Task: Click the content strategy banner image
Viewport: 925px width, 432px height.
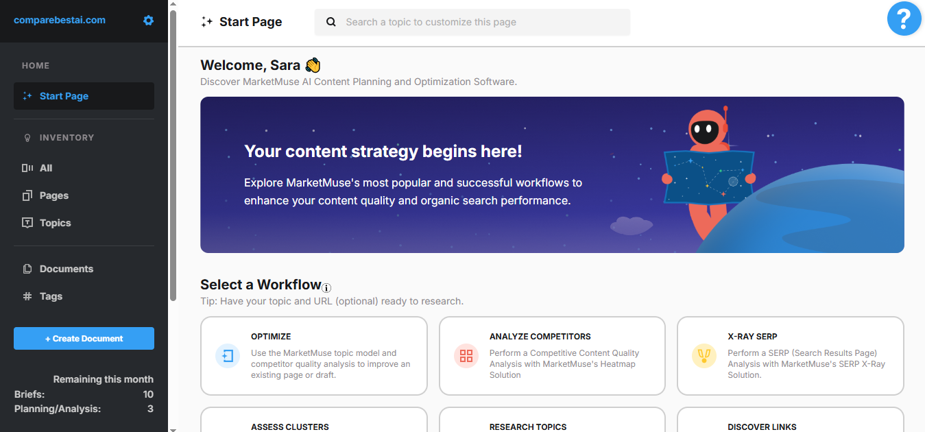Action: tap(552, 175)
